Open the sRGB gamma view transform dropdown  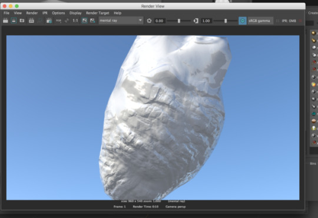click(260, 21)
